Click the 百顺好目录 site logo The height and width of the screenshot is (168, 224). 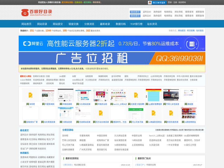point(37,12)
